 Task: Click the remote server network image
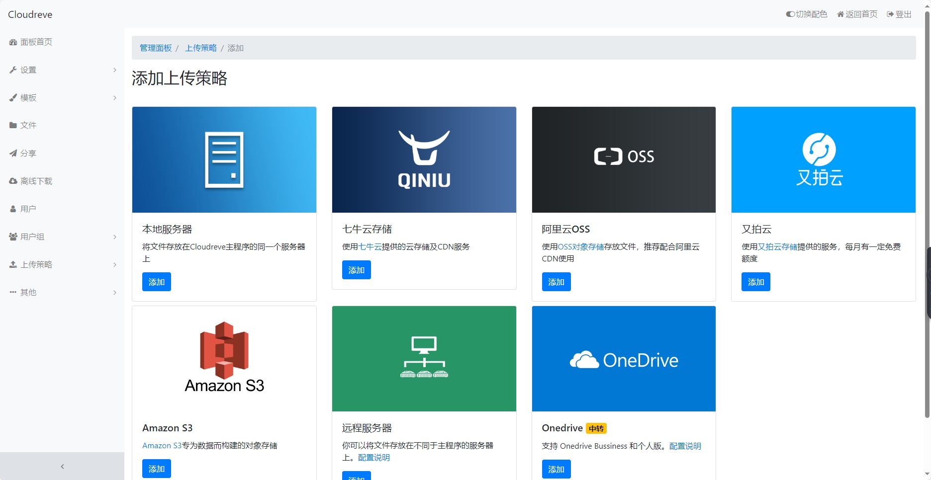point(424,359)
